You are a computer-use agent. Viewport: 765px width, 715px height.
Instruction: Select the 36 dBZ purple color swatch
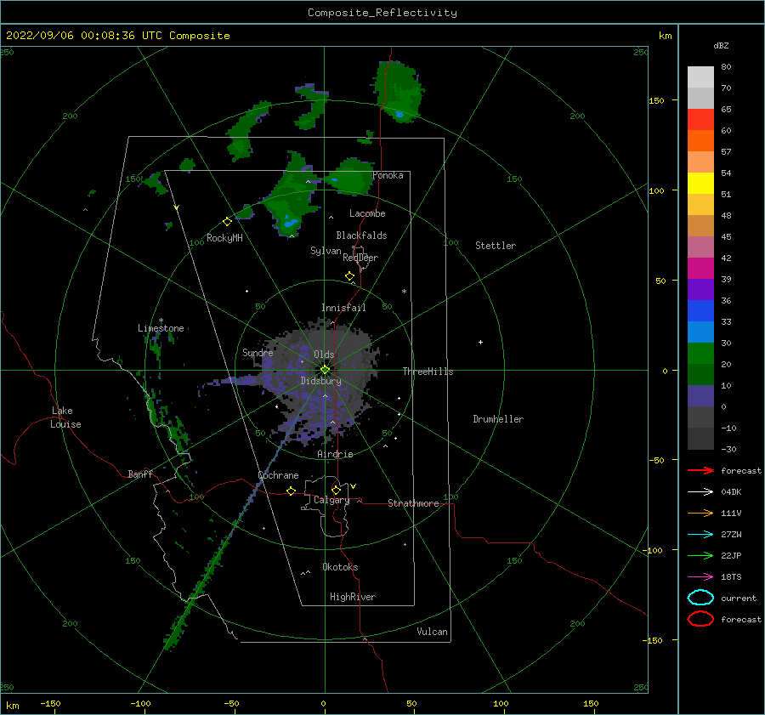[700, 290]
